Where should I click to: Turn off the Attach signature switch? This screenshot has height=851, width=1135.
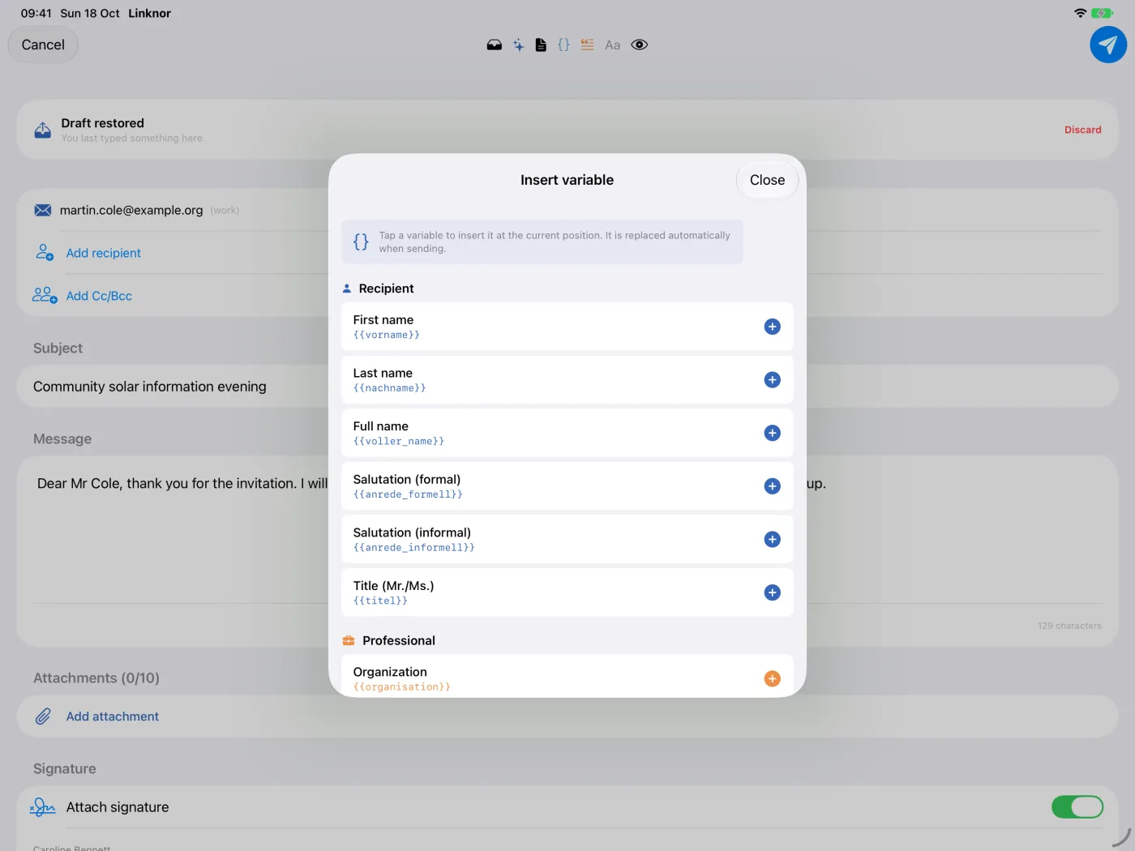[1077, 807]
